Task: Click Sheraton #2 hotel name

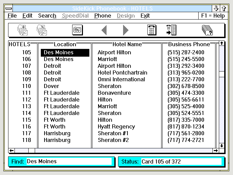Action: [x=113, y=140]
